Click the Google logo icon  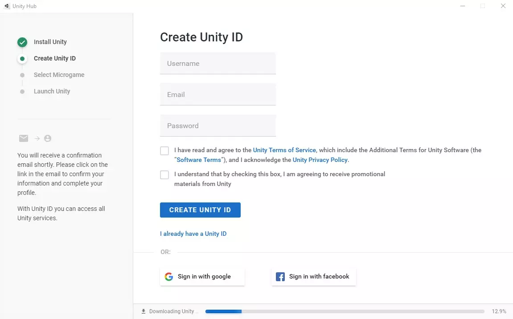tap(169, 277)
